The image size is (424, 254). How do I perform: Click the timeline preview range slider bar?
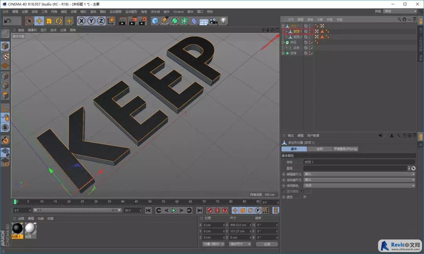(78, 210)
